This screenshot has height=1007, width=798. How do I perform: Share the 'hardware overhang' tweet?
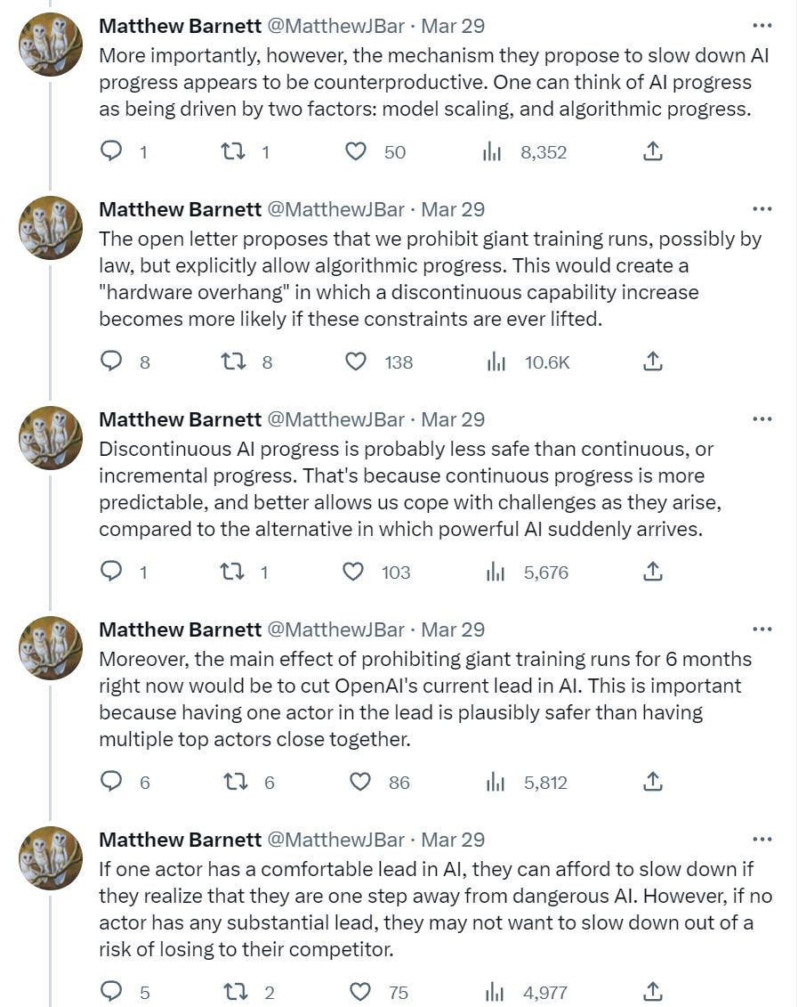pyautogui.click(x=652, y=361)
